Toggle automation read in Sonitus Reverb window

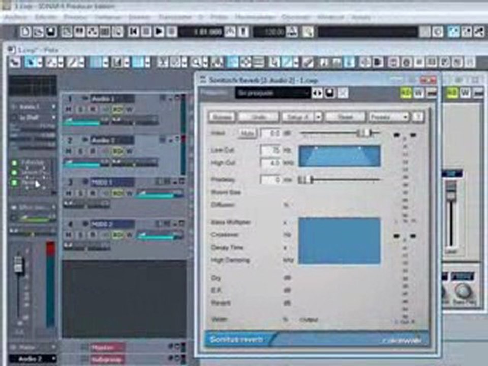click(x=406, y=93)
